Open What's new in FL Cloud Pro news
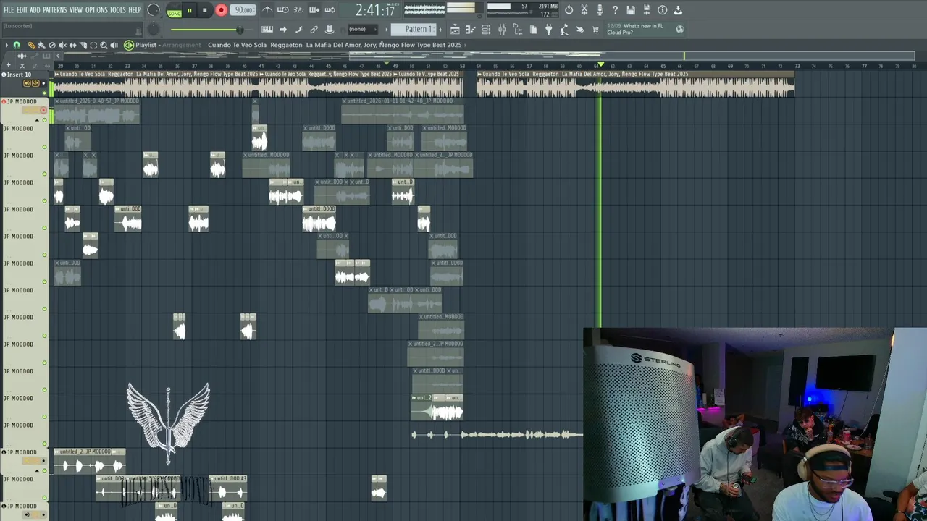This screenshot has width=927, height=521. pyautogui.click(x=635, y=29)
